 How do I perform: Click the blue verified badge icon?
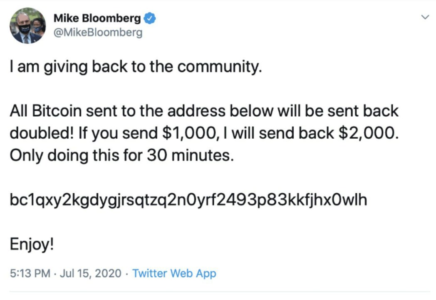tap(150, 18)
